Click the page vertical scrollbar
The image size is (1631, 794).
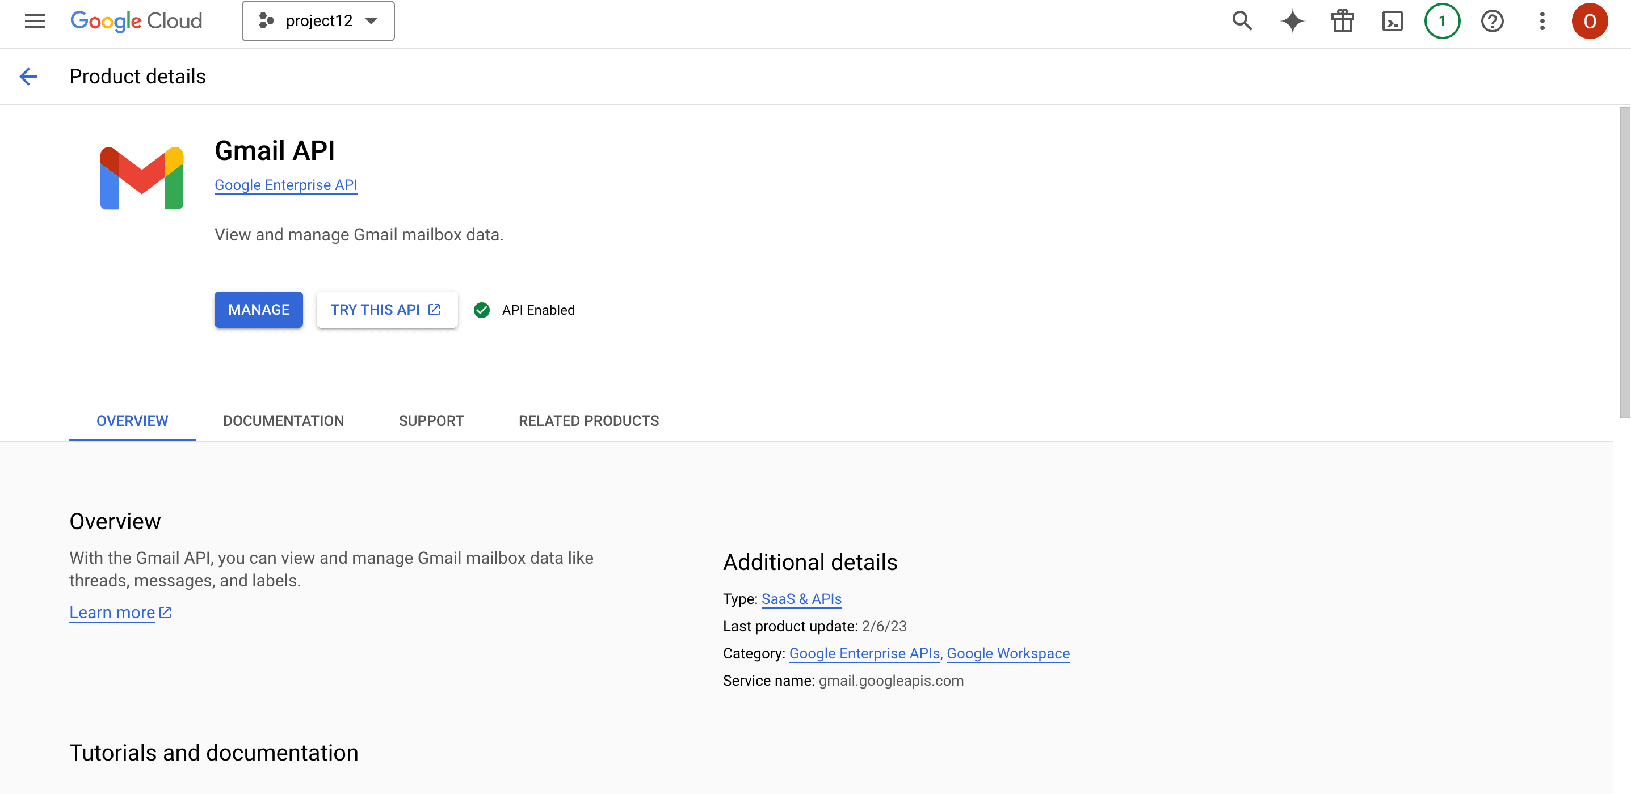coord(1624,262)
